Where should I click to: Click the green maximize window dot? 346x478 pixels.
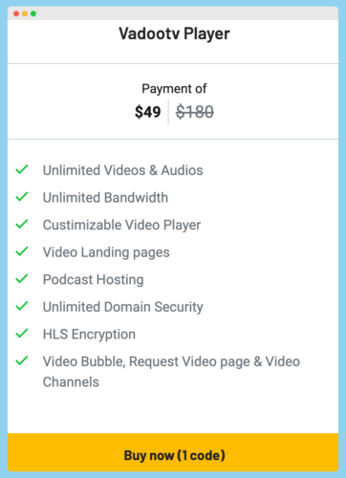33,13
